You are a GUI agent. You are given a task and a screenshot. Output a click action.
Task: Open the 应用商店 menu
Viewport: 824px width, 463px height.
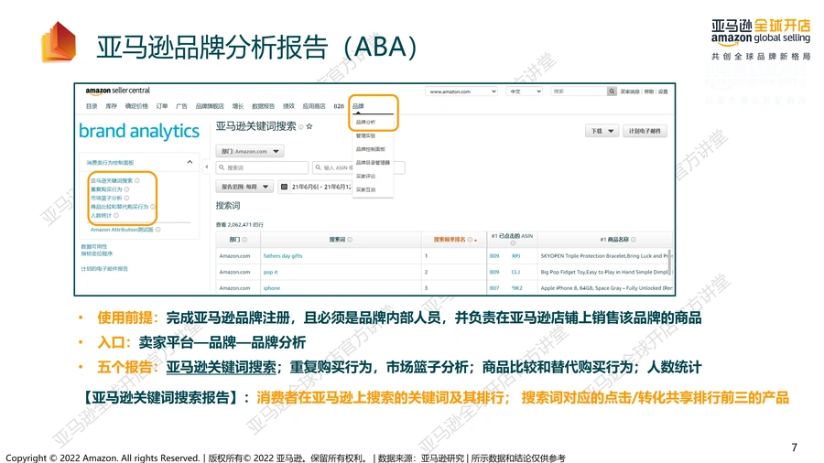click(x=314, y=106)
